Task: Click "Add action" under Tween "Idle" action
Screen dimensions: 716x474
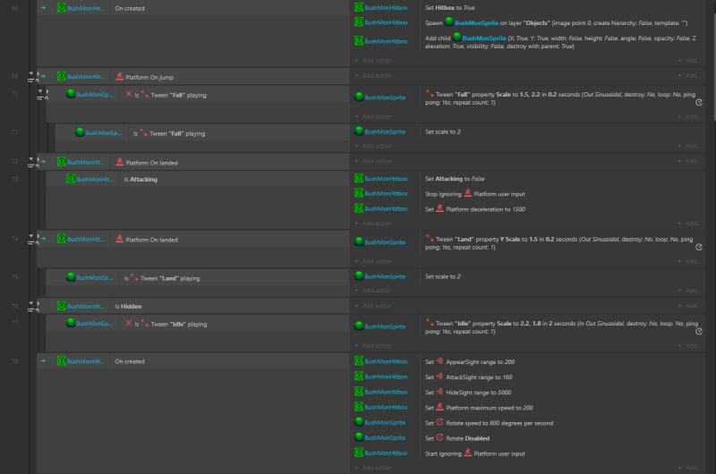Action: (373, 346)
